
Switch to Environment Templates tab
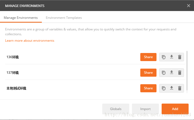(64, 18)
